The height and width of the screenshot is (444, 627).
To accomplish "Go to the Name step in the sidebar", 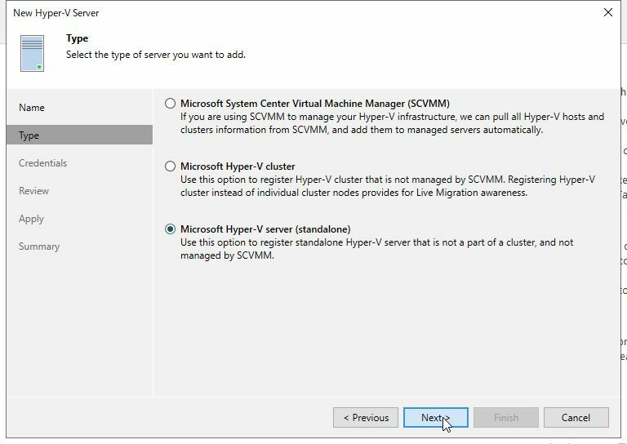I will pos(32,108).
